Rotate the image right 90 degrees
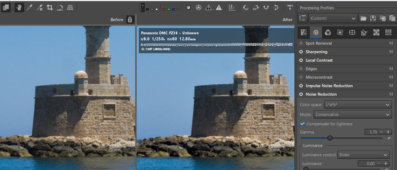This screenshot has height=170, width=397. 255,7
